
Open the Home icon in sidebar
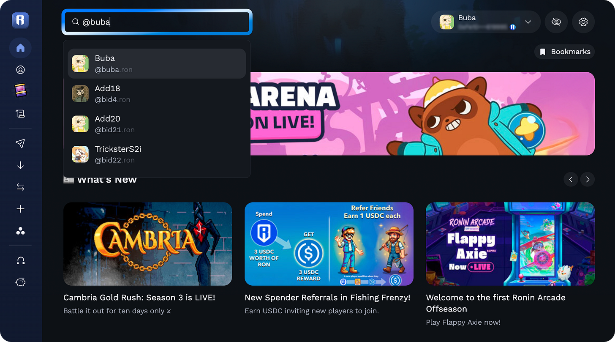click(20, 48)
